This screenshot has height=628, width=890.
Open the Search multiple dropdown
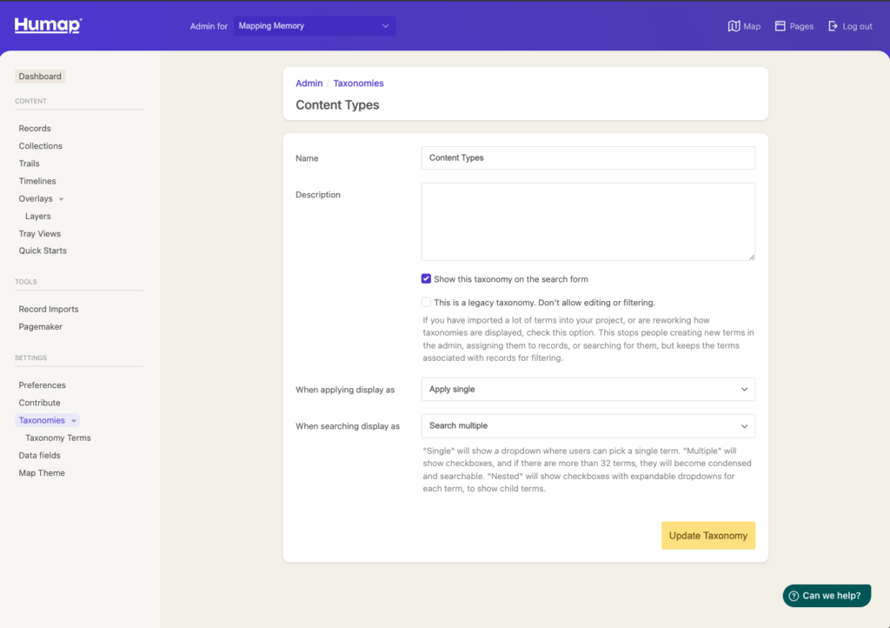(588, 426)
